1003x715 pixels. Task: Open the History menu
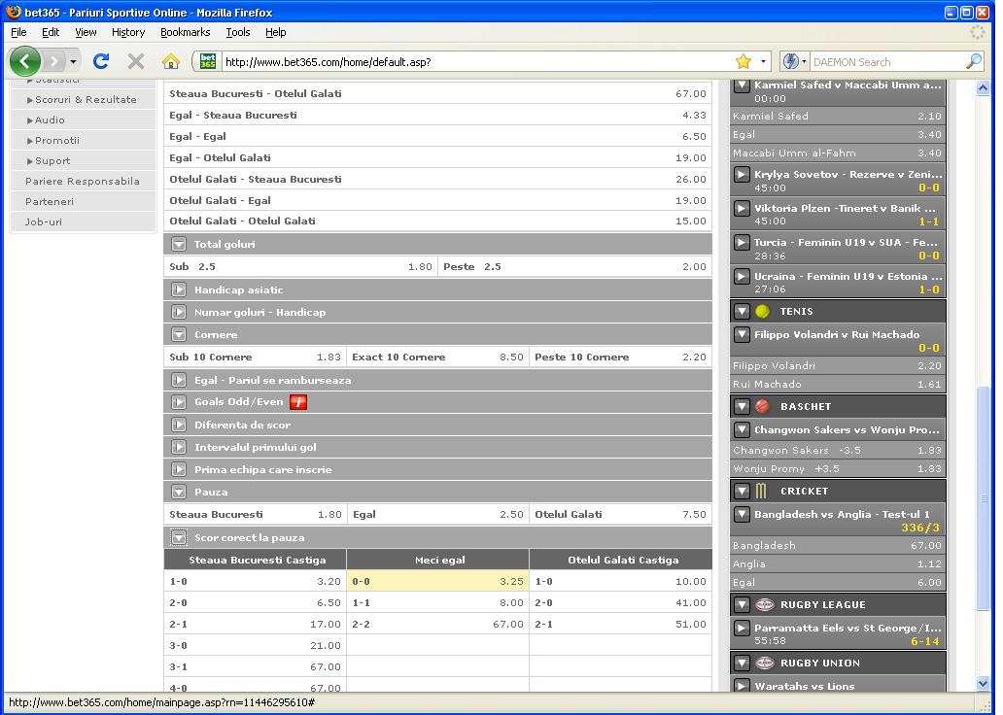click(x=128, y=32)
